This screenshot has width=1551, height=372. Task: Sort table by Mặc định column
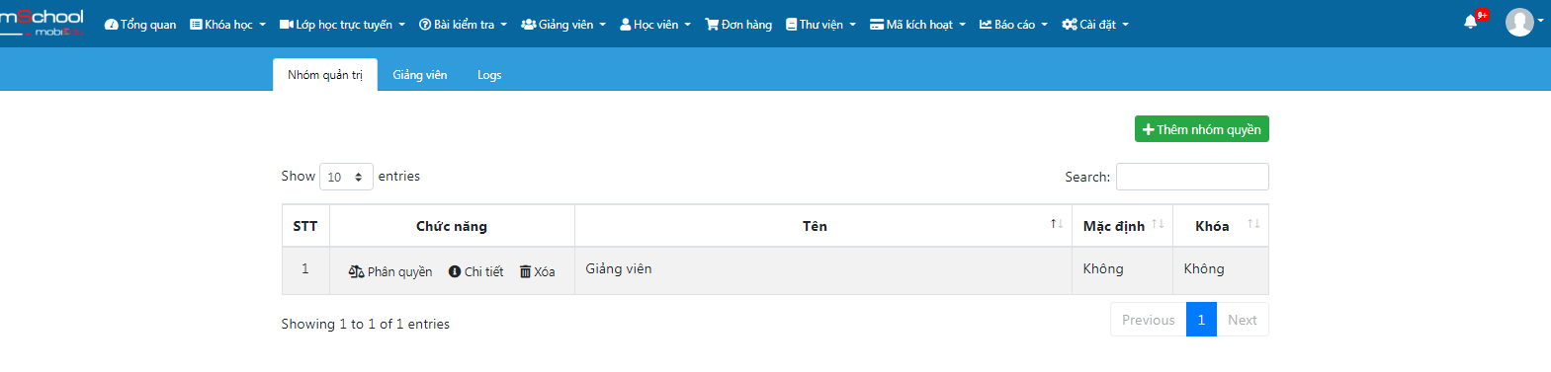click(1122, 226)
